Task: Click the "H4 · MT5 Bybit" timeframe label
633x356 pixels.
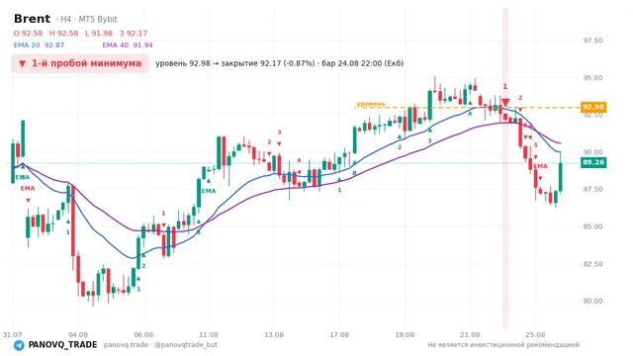Action: [88, 20]
